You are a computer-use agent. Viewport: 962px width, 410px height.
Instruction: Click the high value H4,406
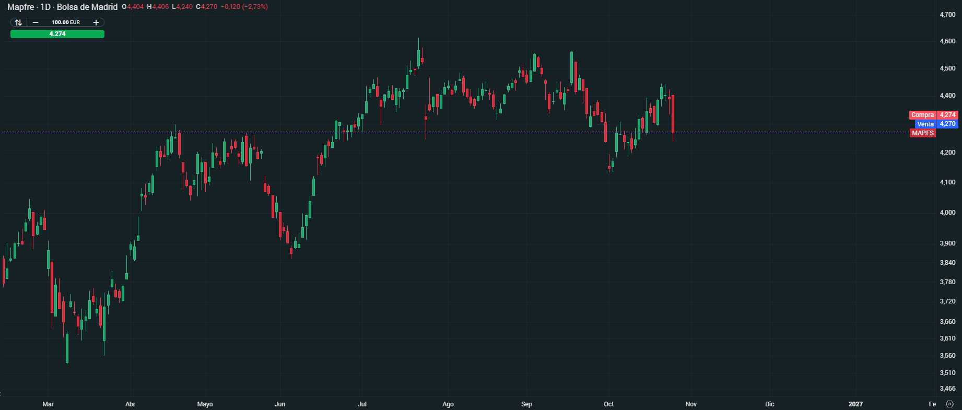158,7
